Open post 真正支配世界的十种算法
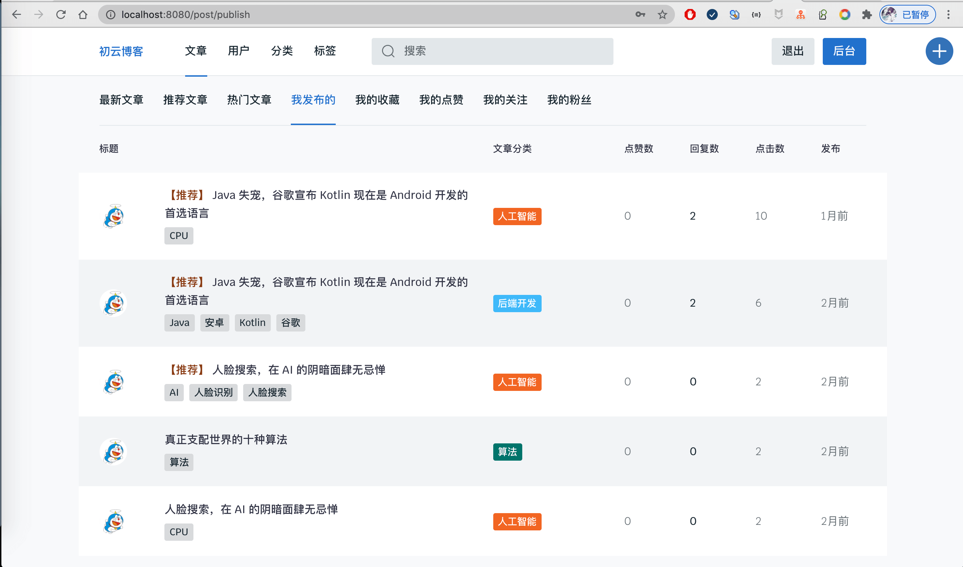The width and height of the screenshot is (963, 567). (226, 440)
